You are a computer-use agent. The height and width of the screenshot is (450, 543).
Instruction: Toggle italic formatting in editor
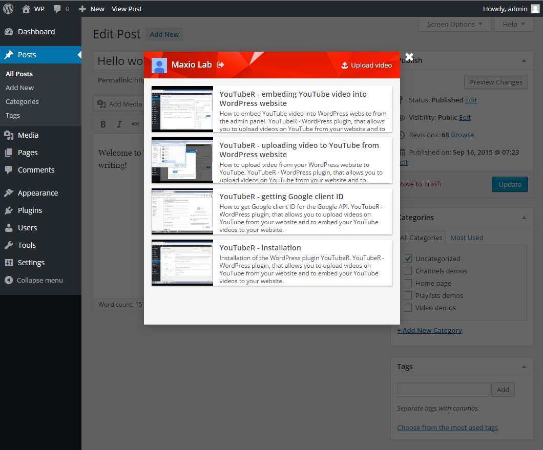click(x=119, y=124)
